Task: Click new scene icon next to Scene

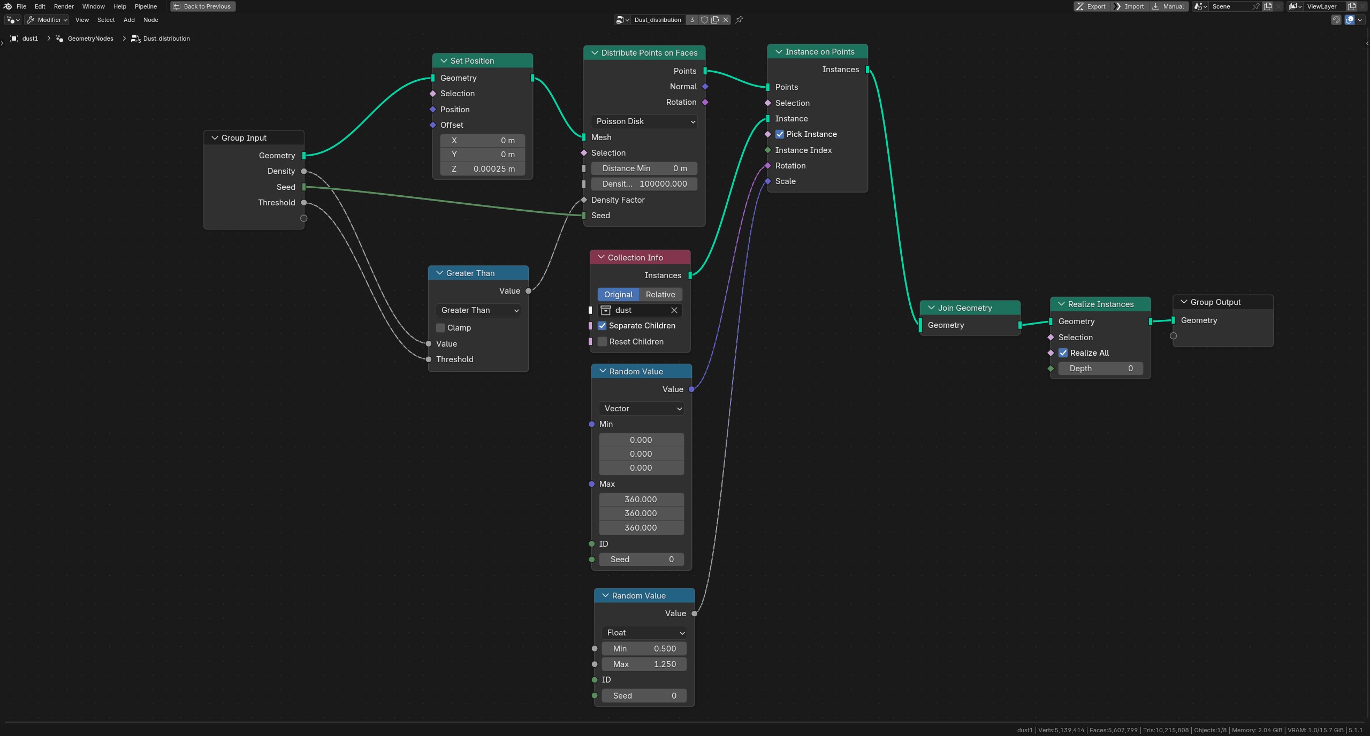Action: 1268,6
